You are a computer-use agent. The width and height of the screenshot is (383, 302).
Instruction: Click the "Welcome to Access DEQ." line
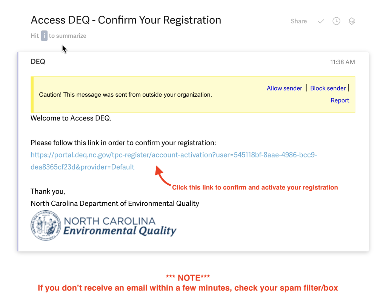(71, 118)
